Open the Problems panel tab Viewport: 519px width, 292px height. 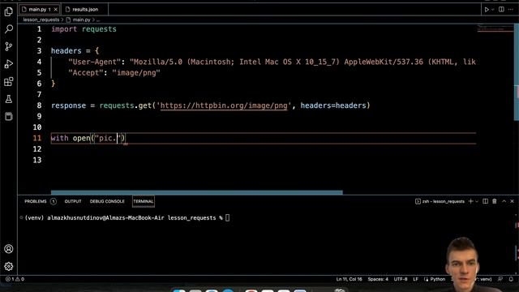(36, 201)
